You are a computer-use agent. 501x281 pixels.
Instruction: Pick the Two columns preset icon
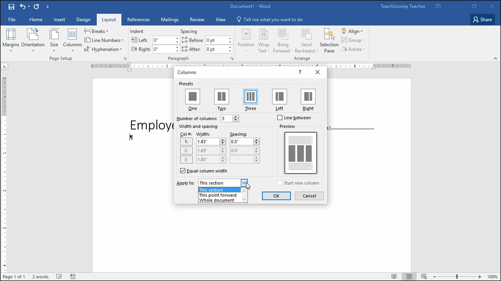pyautogui.click(x=221, y=97)
